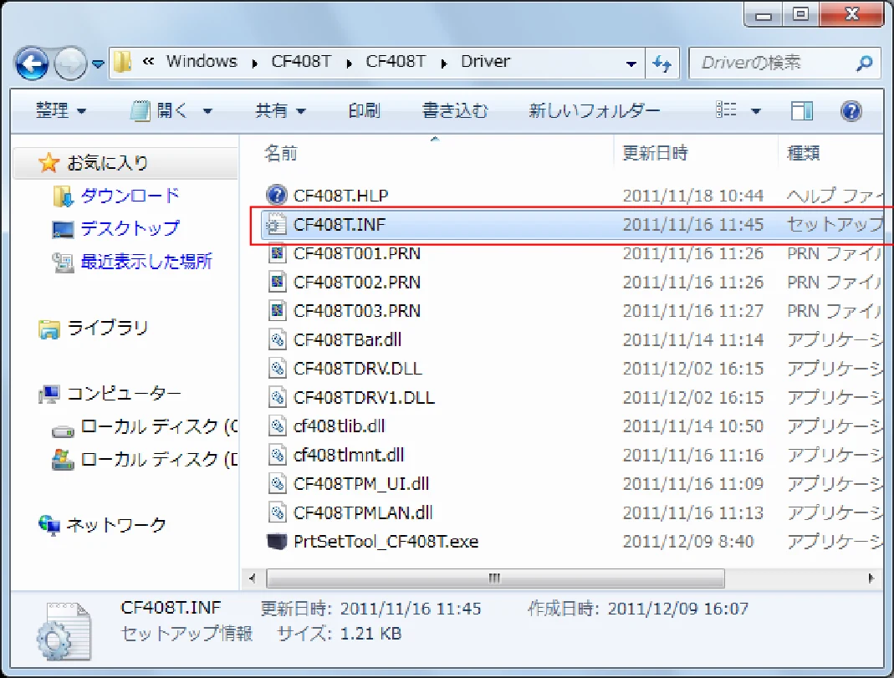
Task: Open the dropdown arrow next to 開く
Action: pos(207,111)
